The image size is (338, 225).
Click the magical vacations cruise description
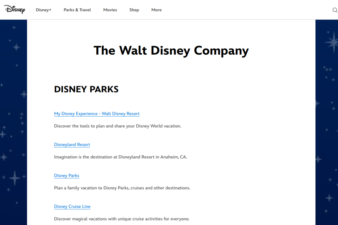122,219
